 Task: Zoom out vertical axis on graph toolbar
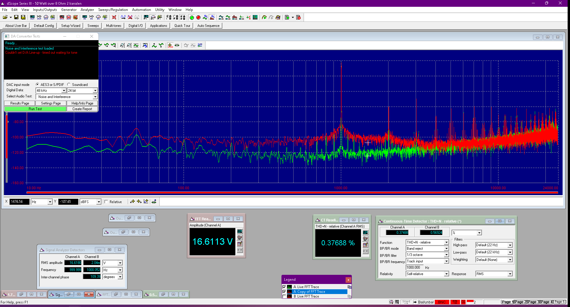coord(129,45)
